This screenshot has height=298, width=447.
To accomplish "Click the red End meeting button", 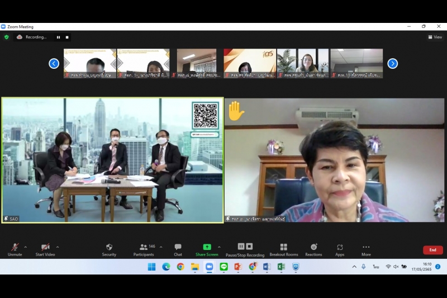I will tap(432, 250).
